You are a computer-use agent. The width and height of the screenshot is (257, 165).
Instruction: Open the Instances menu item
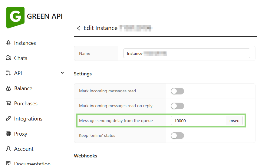pyautogui.click(x=25, y=43)
